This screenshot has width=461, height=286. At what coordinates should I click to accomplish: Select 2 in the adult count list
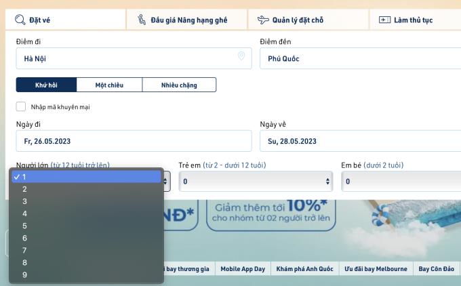tap(25, 189)
